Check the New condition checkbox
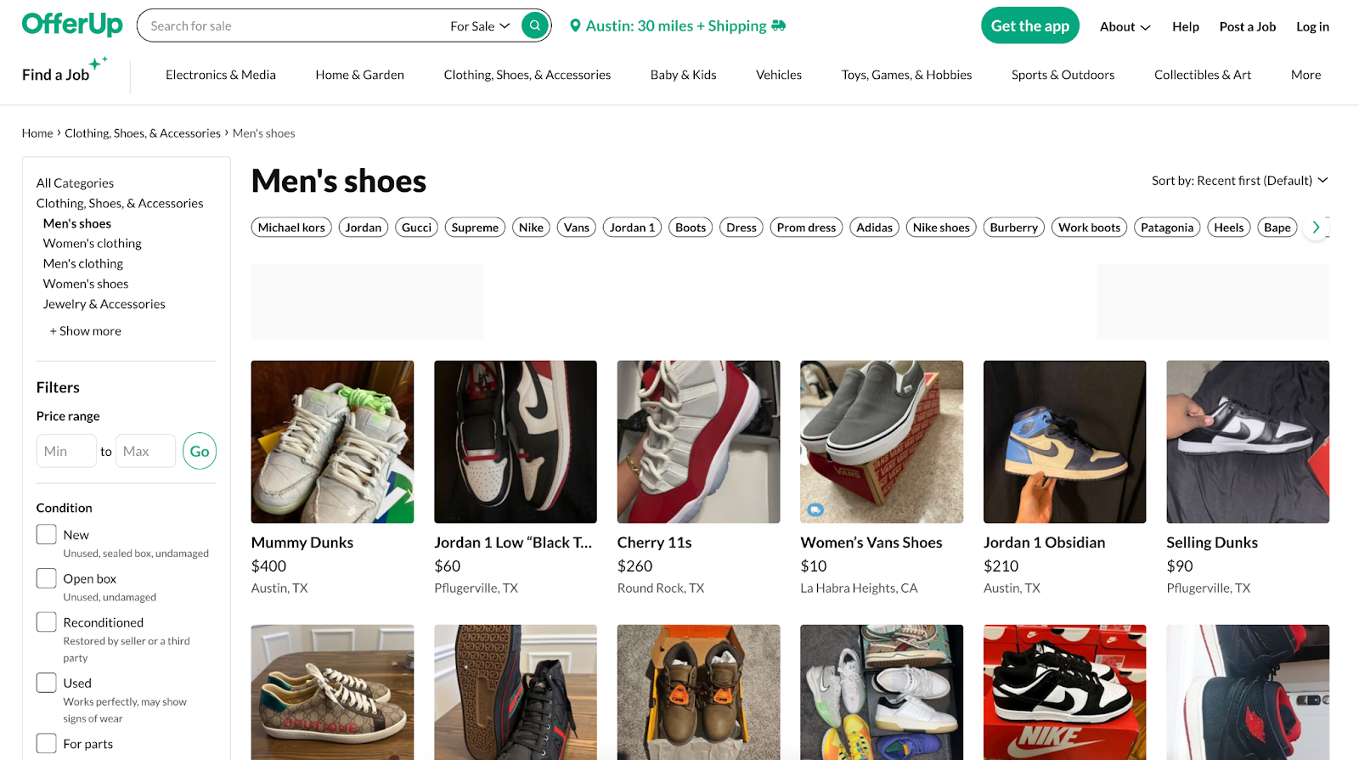Screen dimensions: 1359x760 click(47, 534)
